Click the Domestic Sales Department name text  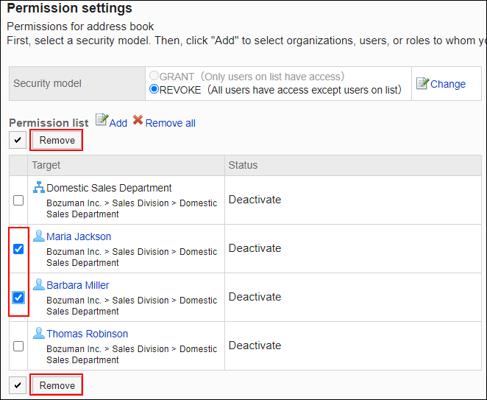109,188
